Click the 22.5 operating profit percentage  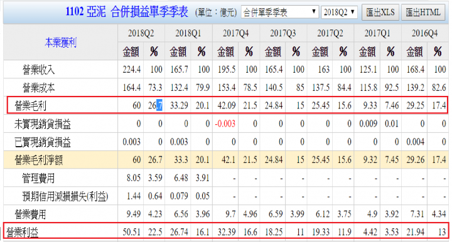tap(155, 232)
